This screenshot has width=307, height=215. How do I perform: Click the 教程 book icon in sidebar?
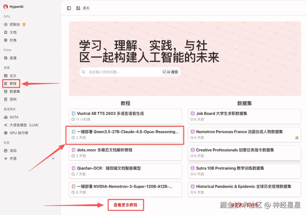(6, 84)
